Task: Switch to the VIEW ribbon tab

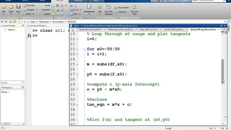Action: [96, 1]
